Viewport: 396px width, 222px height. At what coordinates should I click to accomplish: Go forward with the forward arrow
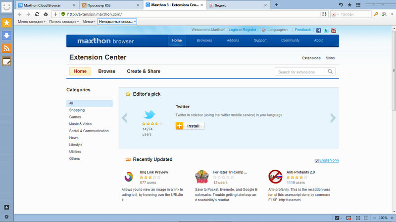click(x=28, y=14)
